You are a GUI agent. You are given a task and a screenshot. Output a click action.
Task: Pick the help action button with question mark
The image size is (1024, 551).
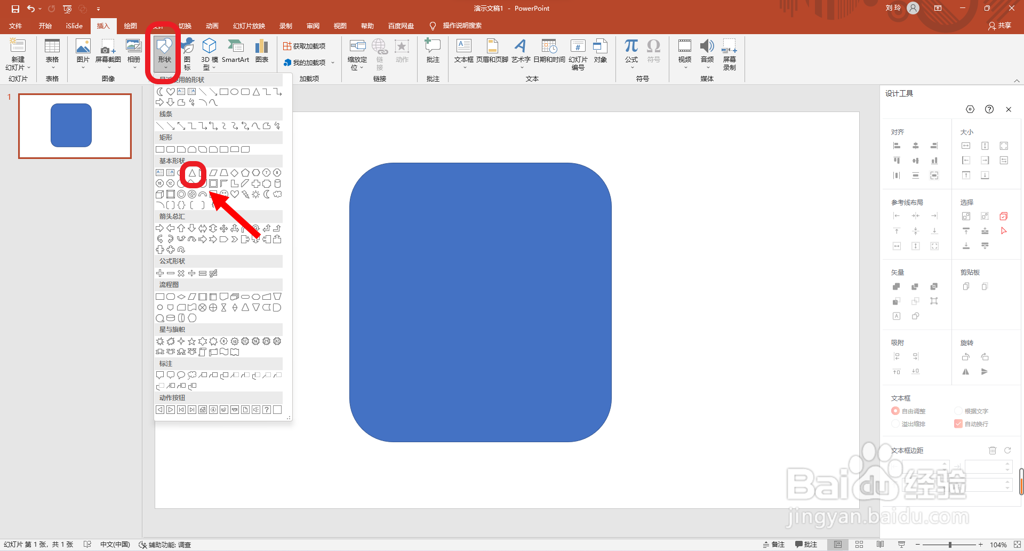pyautogui.click(x=267, y=410)
